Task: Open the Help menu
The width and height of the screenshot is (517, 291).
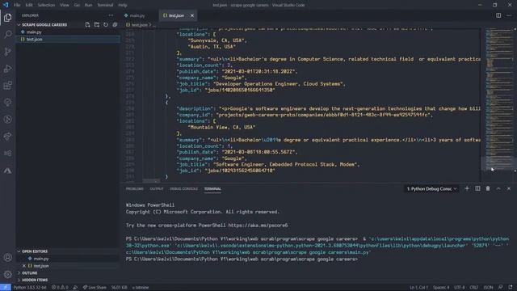Action: (x=123, y=5)
